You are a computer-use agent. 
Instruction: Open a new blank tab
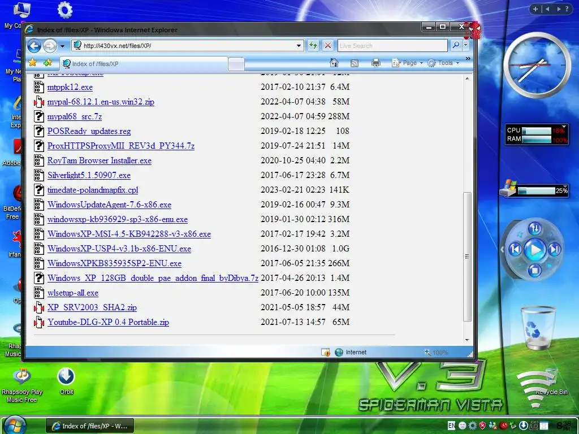click(236, 64)
